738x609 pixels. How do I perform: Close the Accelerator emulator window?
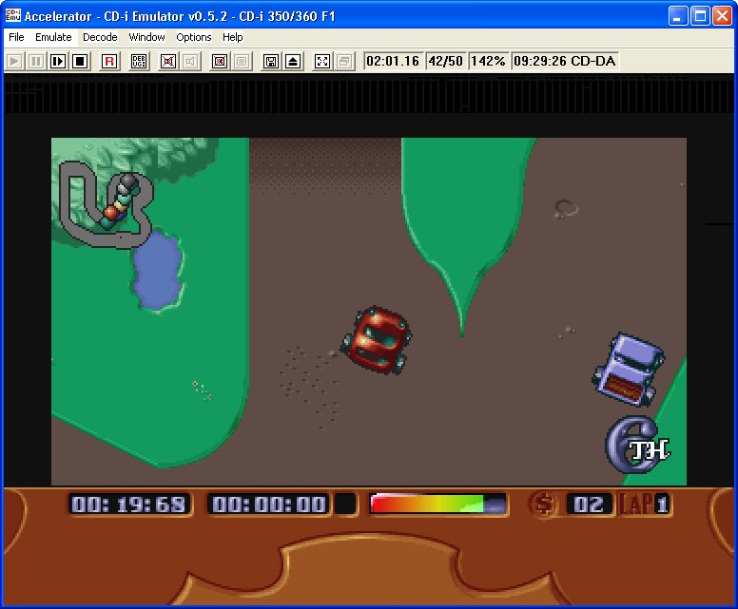[722, 16]
